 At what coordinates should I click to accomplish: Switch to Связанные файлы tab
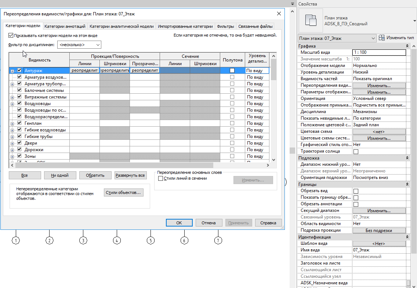[255, 26]
